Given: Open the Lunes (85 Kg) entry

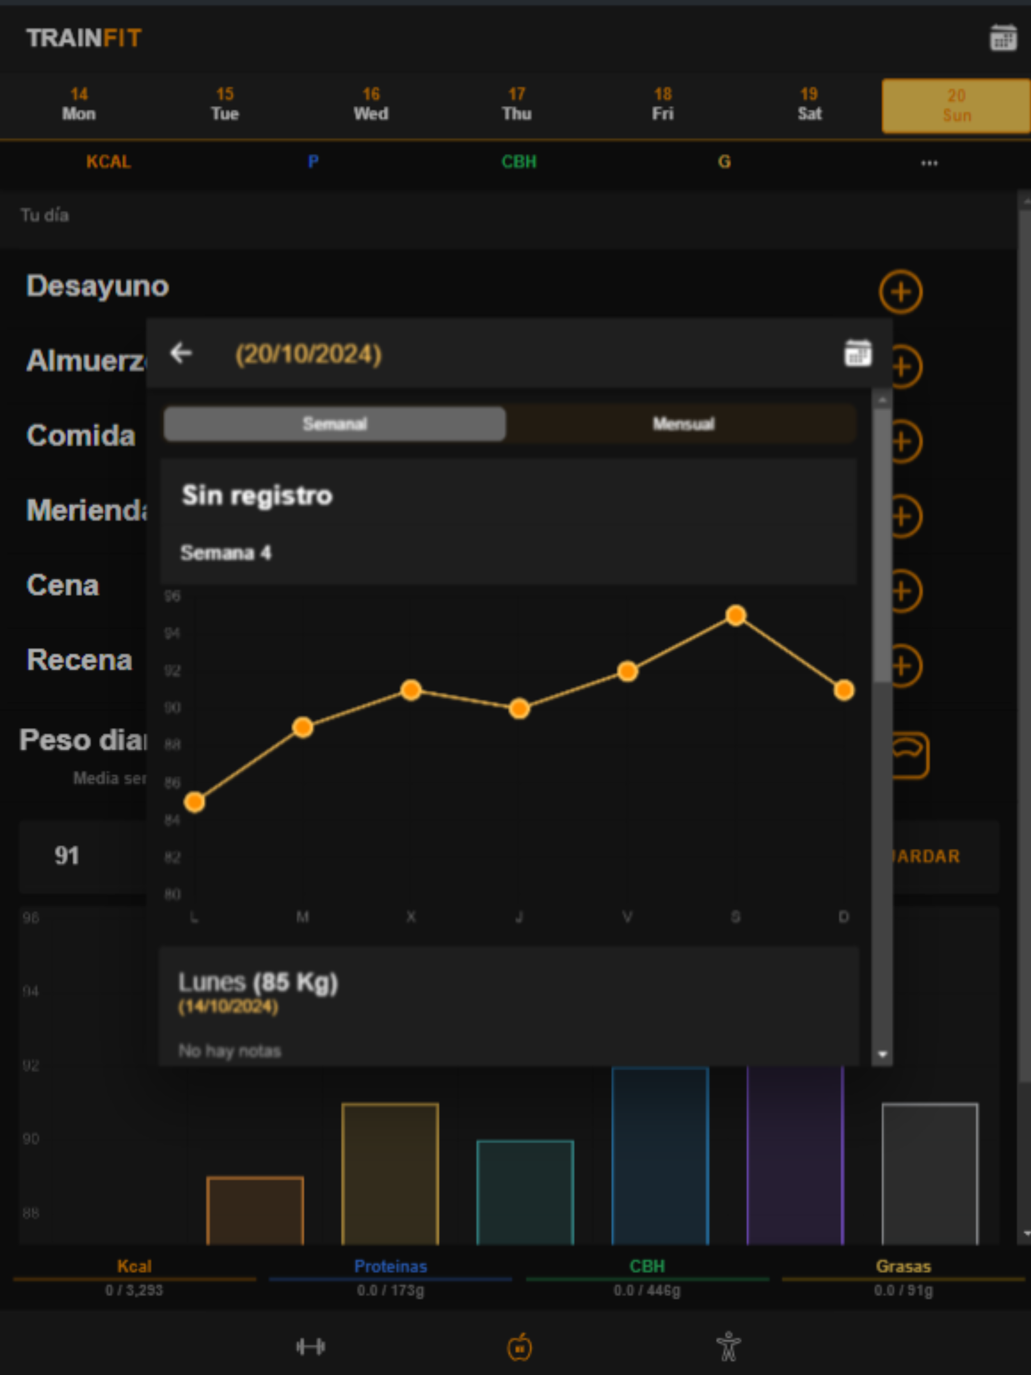Looking at the screenshot, I should pos(509,1007).
